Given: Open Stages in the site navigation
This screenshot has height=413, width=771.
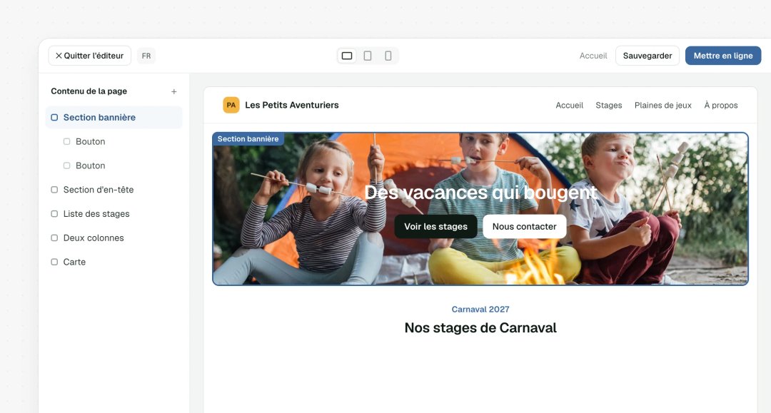Looking at the screenshot, I should pos(609,105).
